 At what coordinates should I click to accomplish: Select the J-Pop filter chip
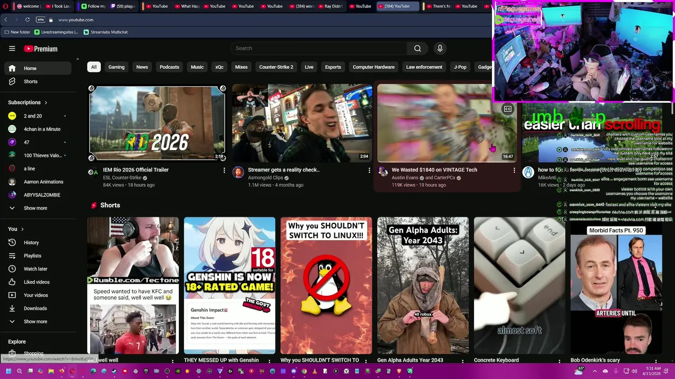click(460, 67)
